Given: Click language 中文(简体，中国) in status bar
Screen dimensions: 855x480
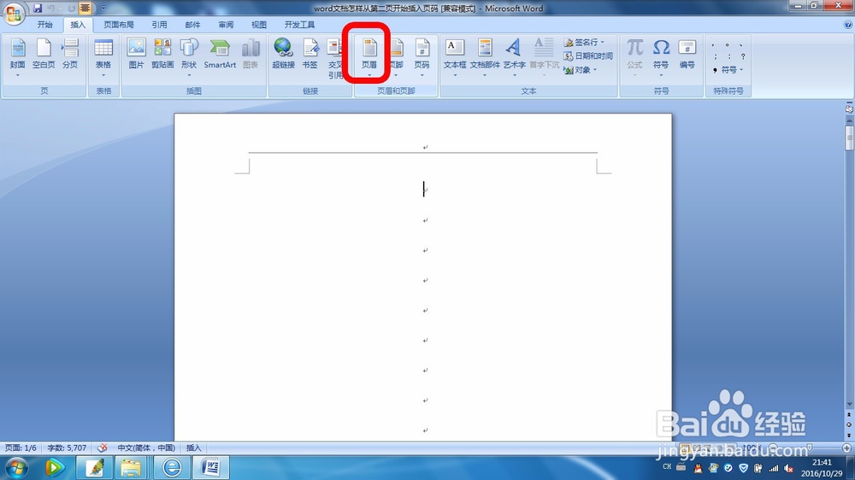Looking at the screenshot, I should click(x=146, y=448).
